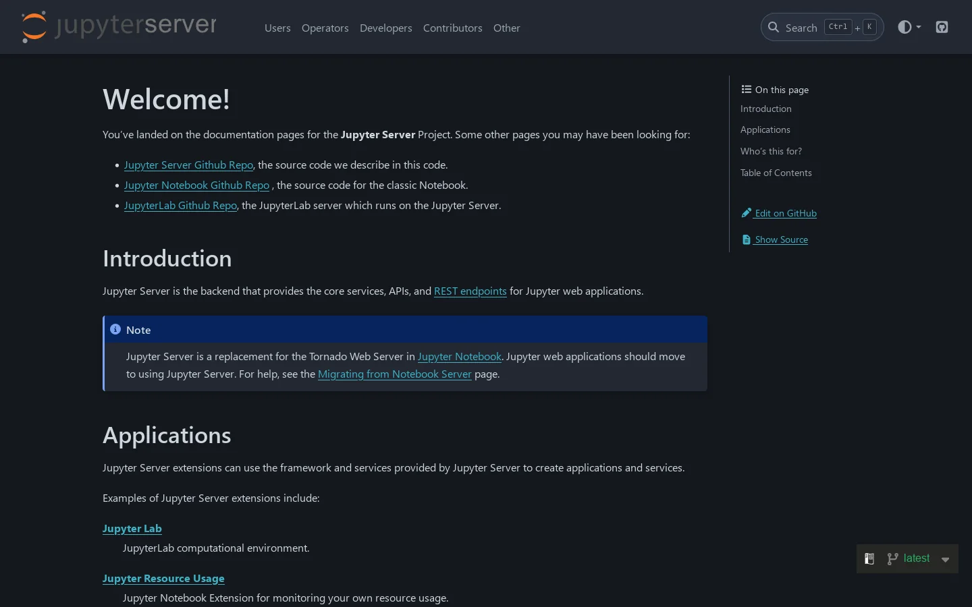Image resolution: width=972 pixels, height=607 pixels.
Task: Click the Introduction section heading
Action: (167, 259)
